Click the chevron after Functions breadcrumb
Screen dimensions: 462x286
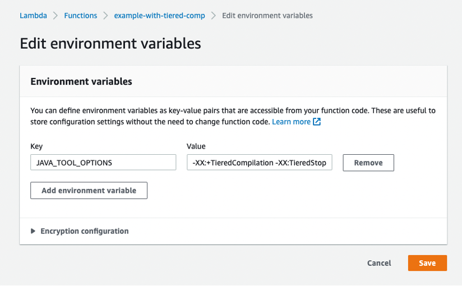105,16
